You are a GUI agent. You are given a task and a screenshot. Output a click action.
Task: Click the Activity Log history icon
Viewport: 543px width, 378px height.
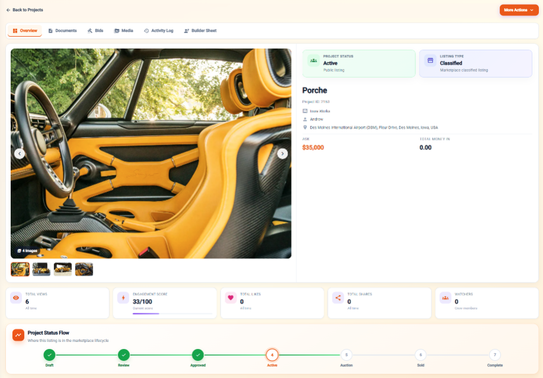pos(146,31)
